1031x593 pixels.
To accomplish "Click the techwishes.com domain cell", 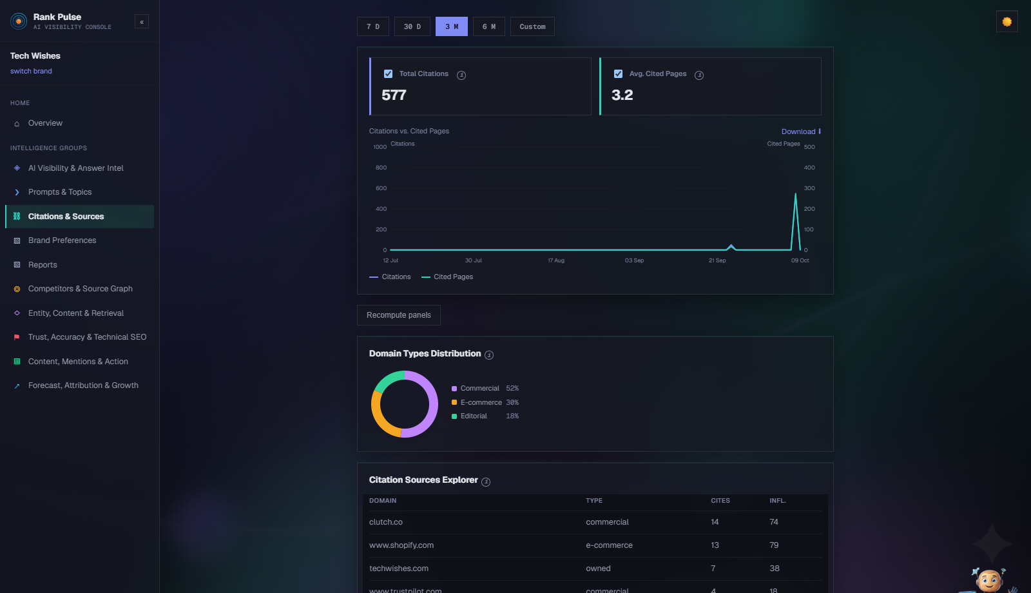I will 399,569.
